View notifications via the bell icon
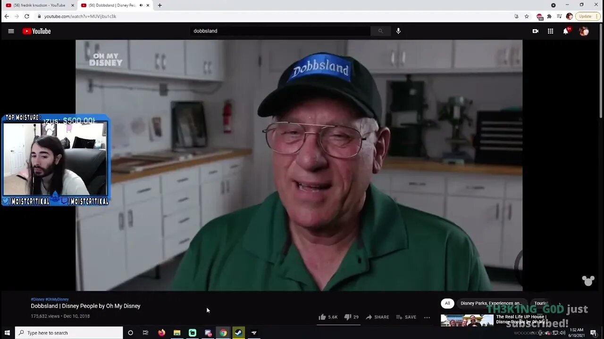604x339 pixels. (566, 31)
